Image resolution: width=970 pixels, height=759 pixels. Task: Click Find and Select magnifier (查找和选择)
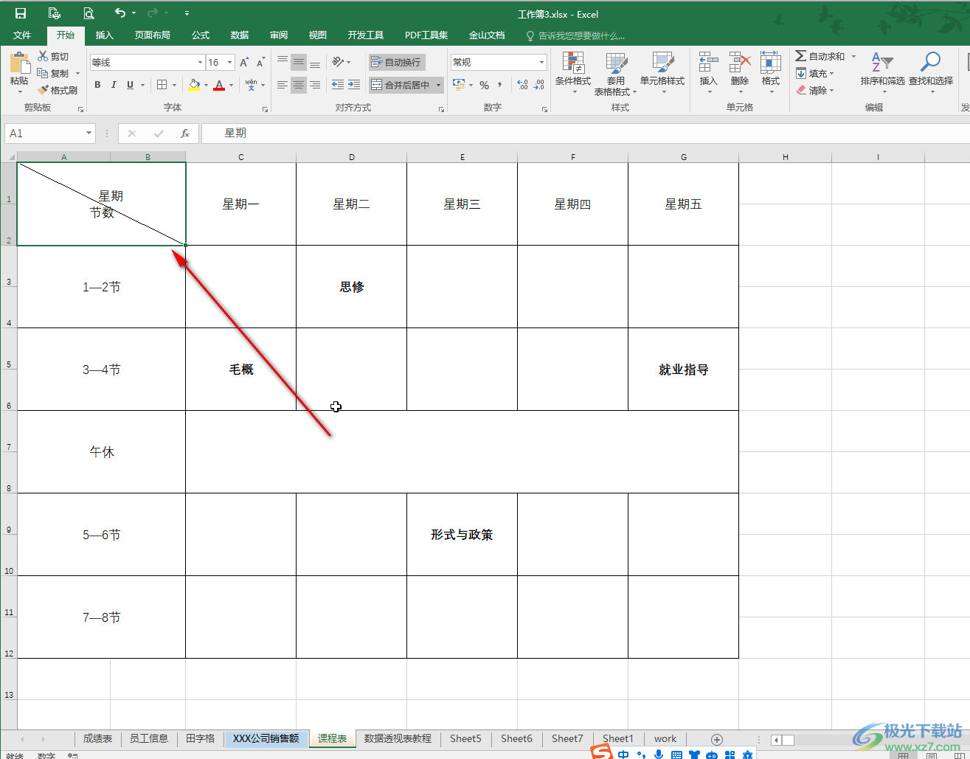(931, 63)
